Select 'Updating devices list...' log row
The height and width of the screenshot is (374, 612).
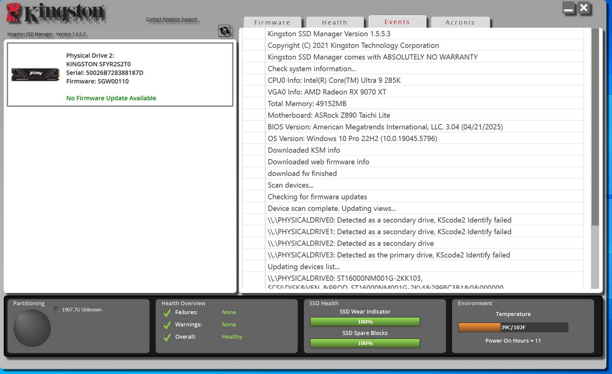click(413, 266)
